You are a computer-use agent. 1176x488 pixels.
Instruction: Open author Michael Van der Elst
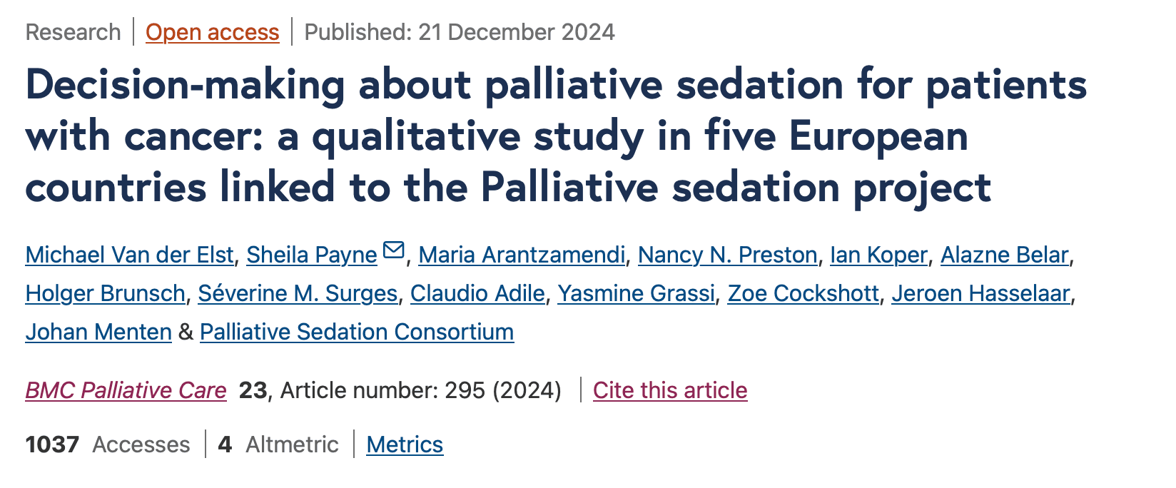(129, 255)
